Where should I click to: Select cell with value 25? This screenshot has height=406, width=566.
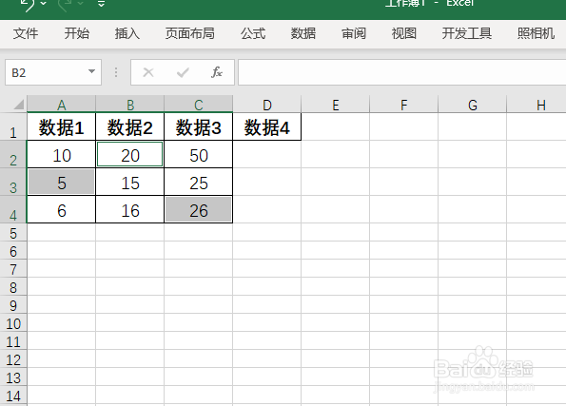(198, 183)
